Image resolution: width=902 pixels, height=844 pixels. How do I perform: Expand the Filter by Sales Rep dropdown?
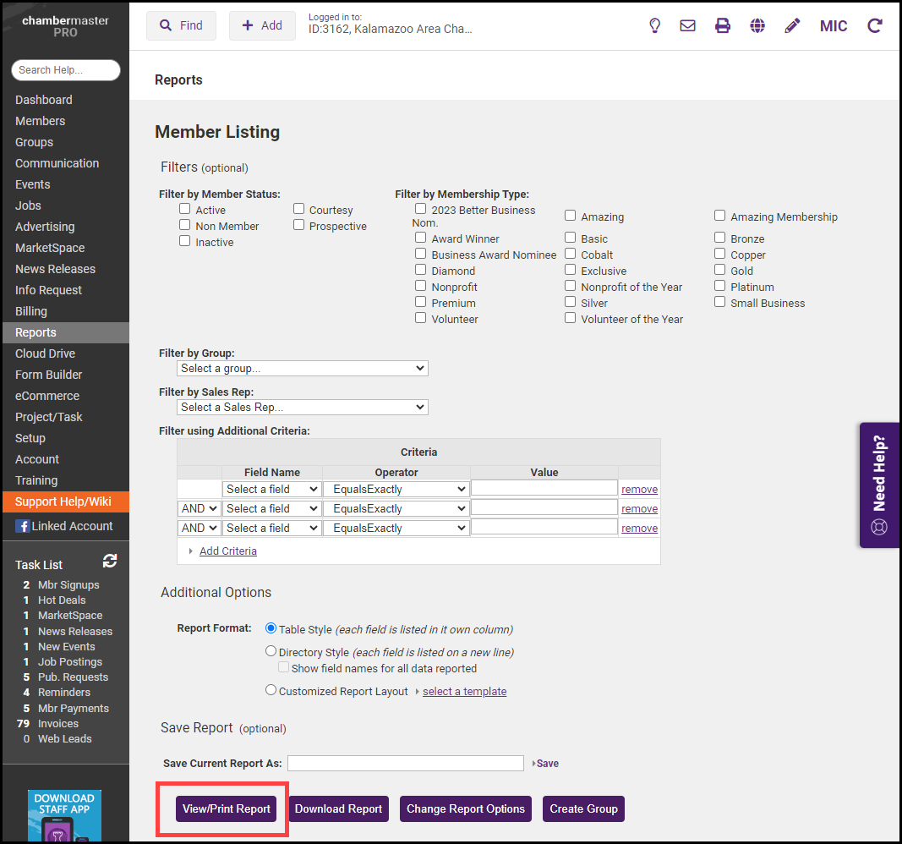click(x=303, y=408)
